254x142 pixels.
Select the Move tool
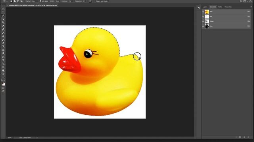pyautogui.click(x=3, y=9)
